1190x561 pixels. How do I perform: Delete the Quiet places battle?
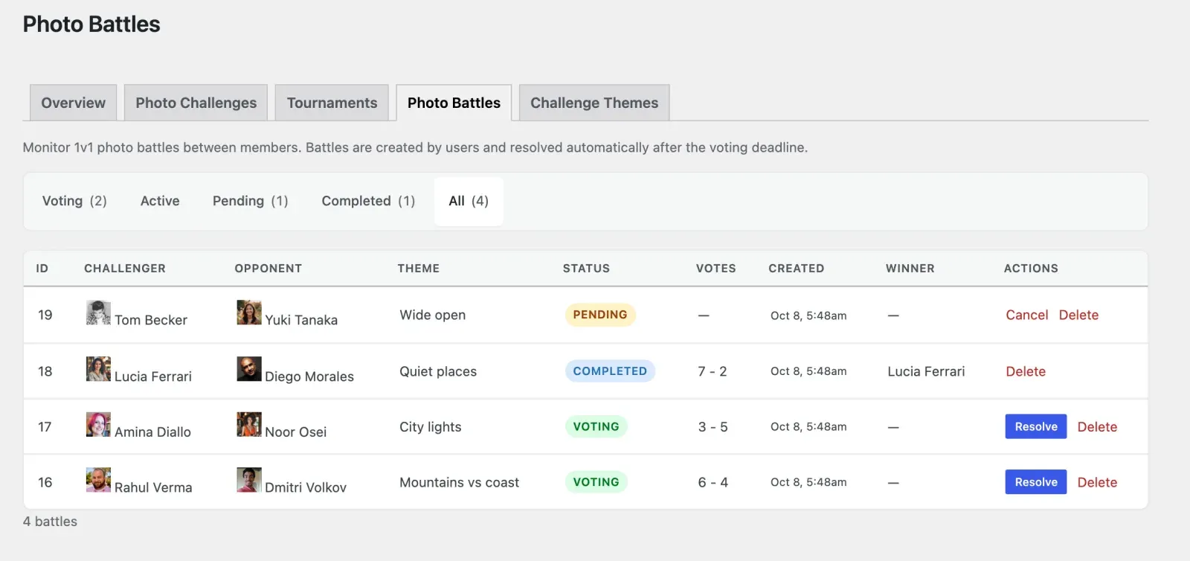point(1026,371)
